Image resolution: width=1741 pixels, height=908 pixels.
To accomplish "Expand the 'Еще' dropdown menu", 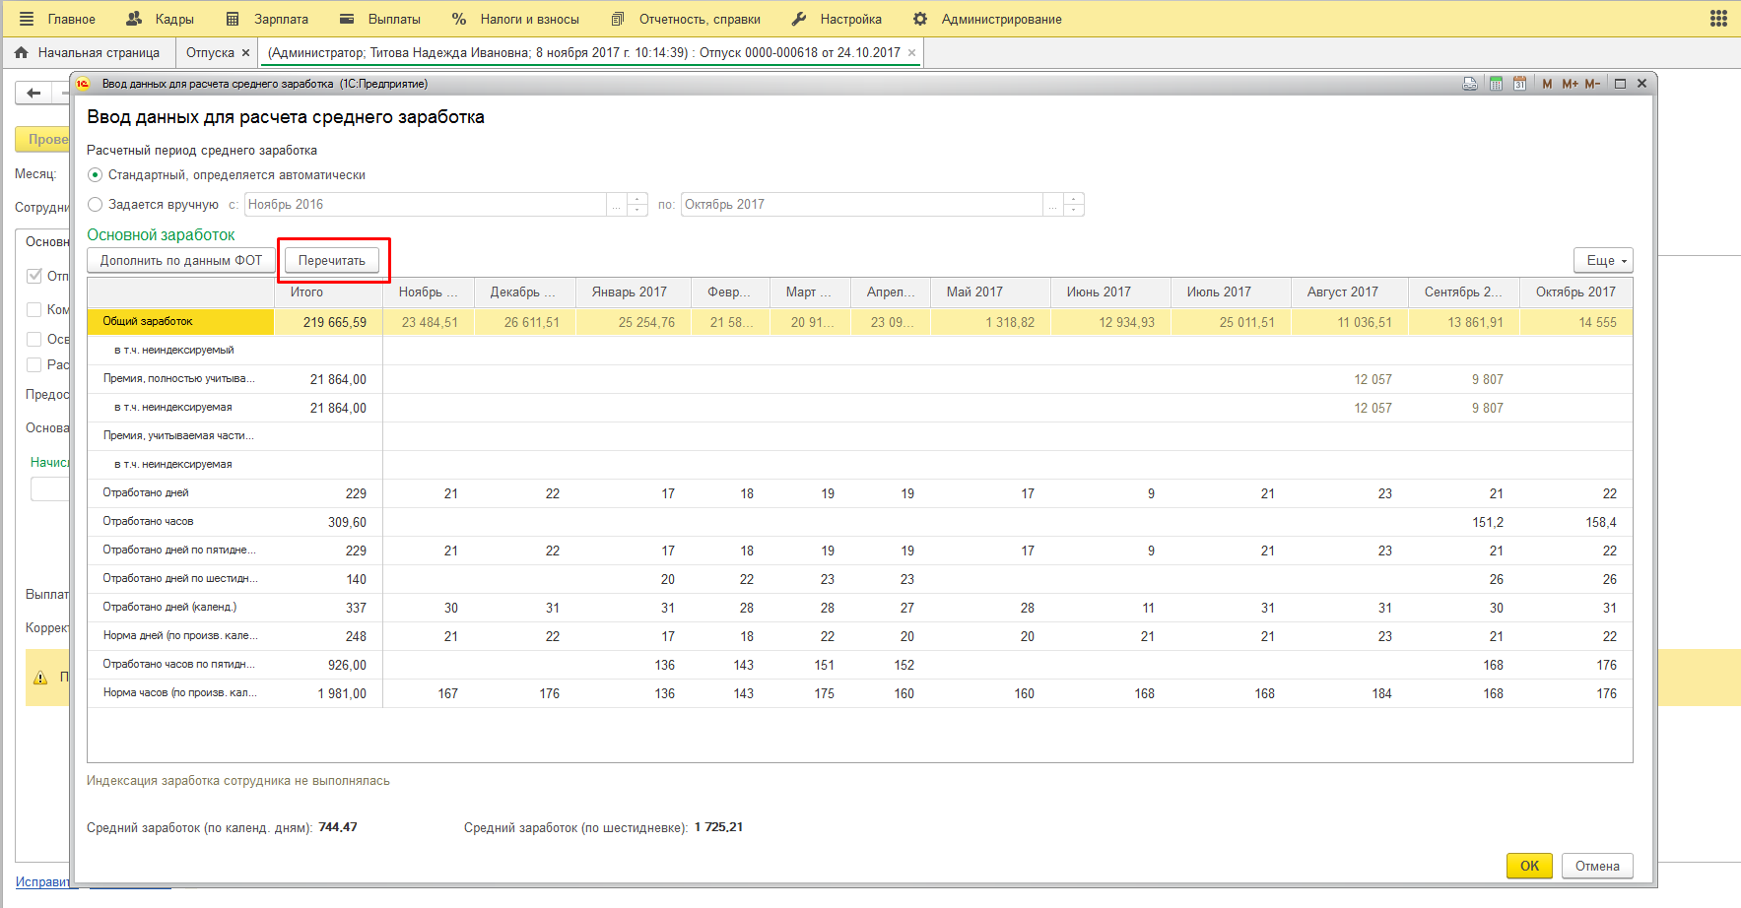I will pos(1603,261).
